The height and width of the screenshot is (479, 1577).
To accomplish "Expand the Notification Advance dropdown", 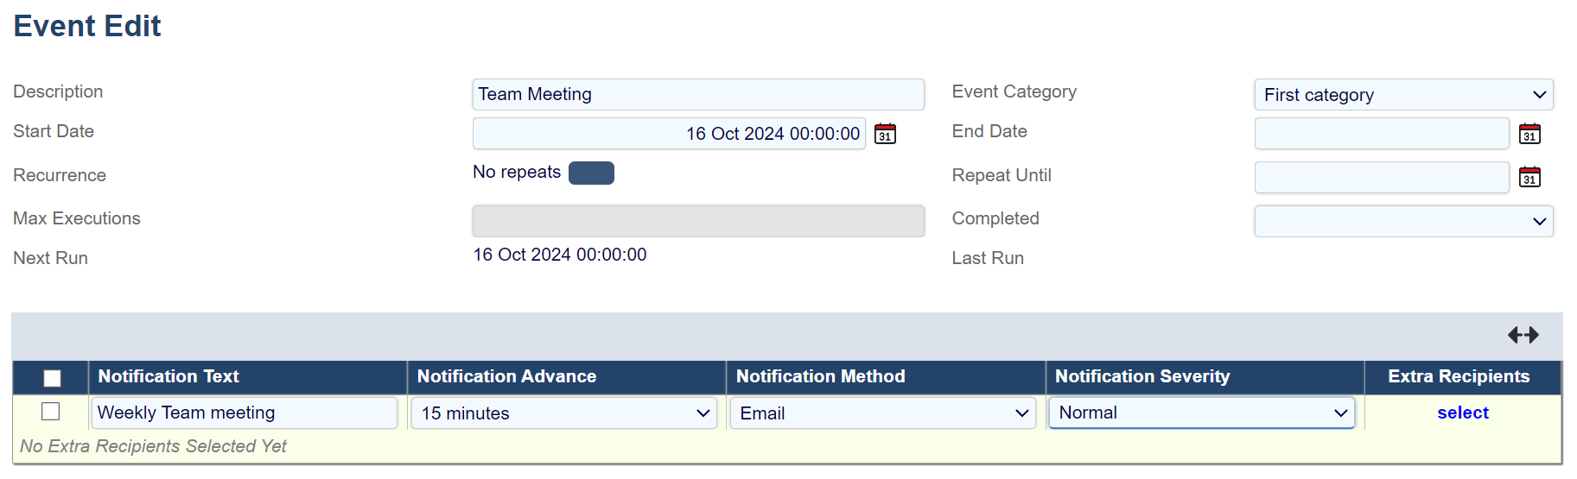I will pos(564,413).
